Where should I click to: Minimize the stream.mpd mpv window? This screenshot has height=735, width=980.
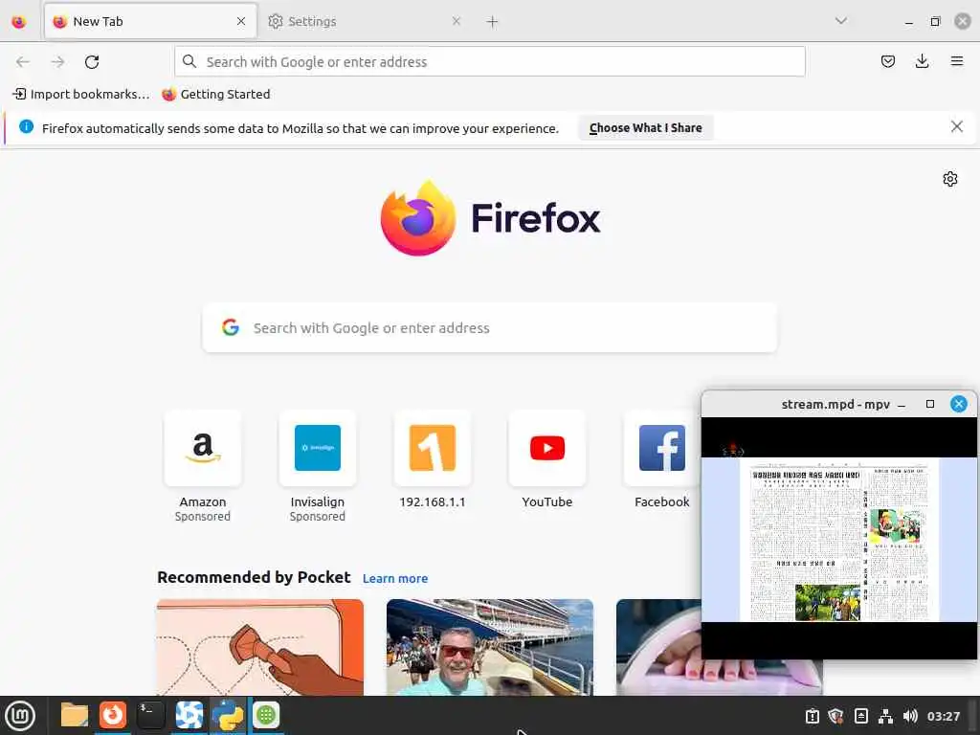click(902, 405)
